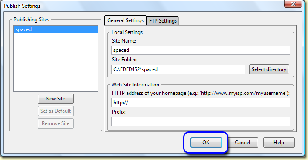Click in the Site Folder path field

[x=178, y=69]
